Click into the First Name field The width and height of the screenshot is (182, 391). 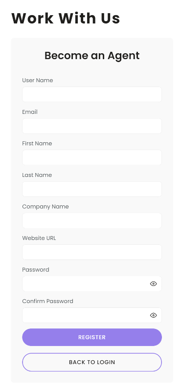point(92,157)
